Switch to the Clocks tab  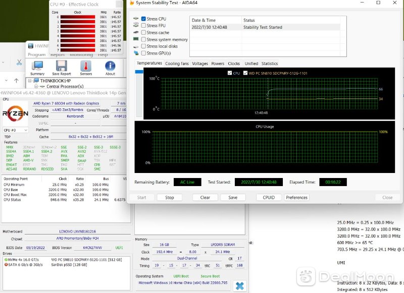click(x=234, y=64)
